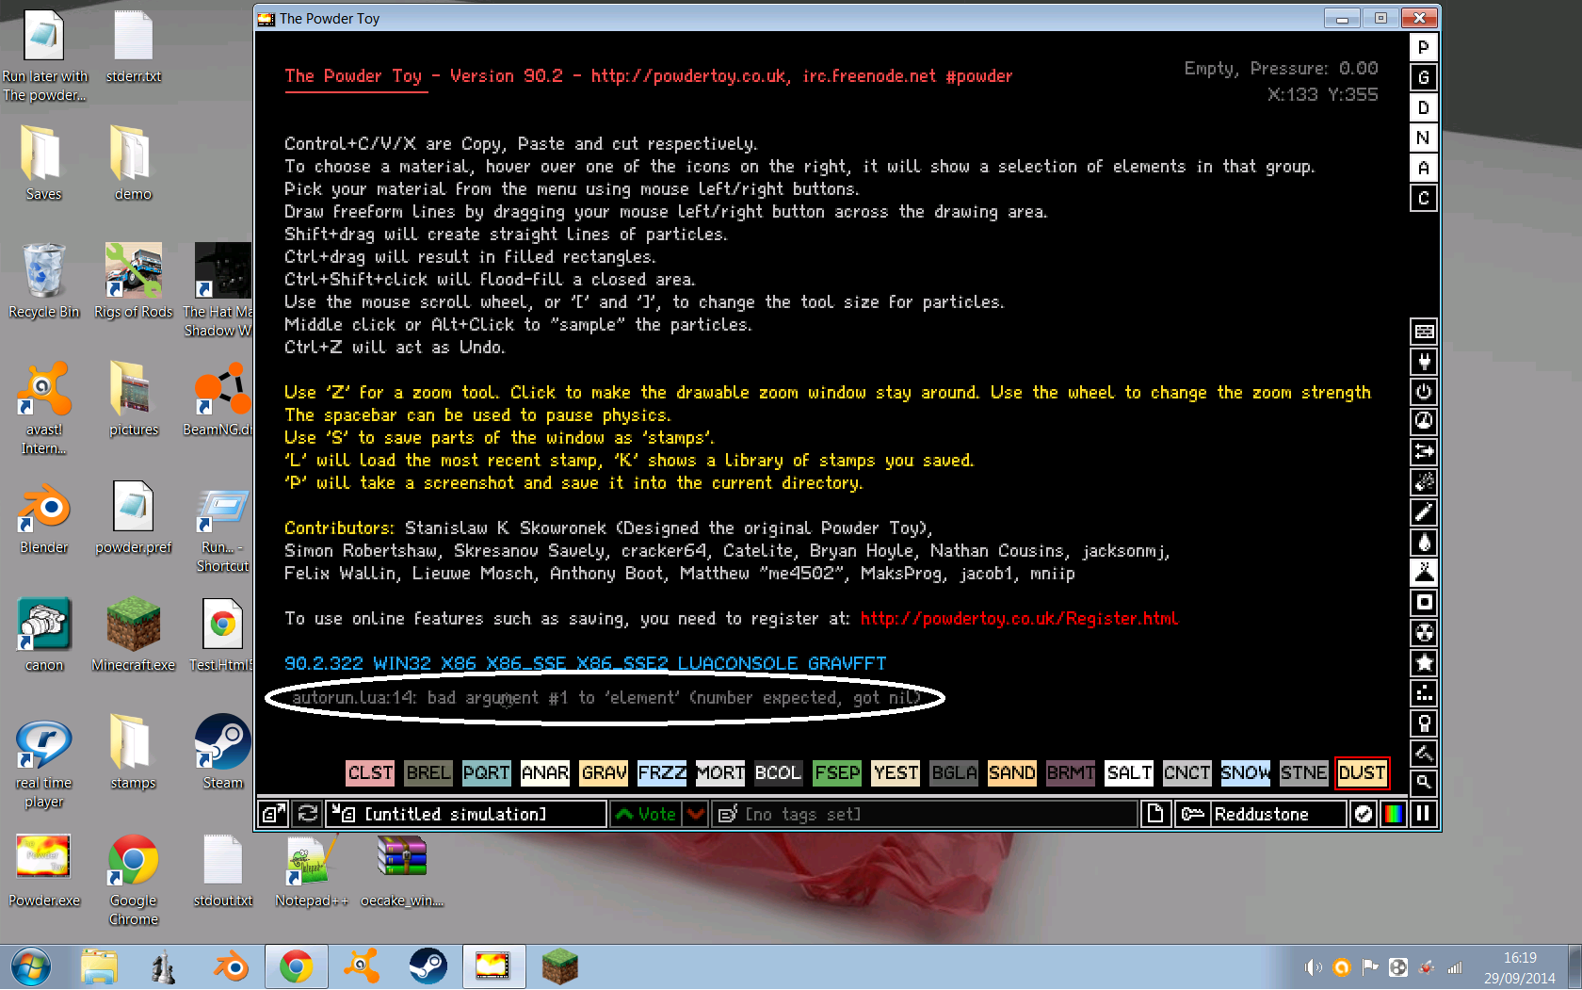Open Steam from the taskbar
Screen dimensions: 1582x990
(428, 966)
